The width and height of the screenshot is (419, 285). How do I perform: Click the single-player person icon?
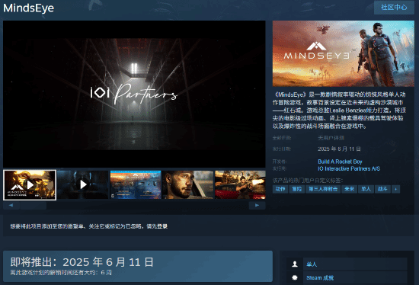pos(295,264)
